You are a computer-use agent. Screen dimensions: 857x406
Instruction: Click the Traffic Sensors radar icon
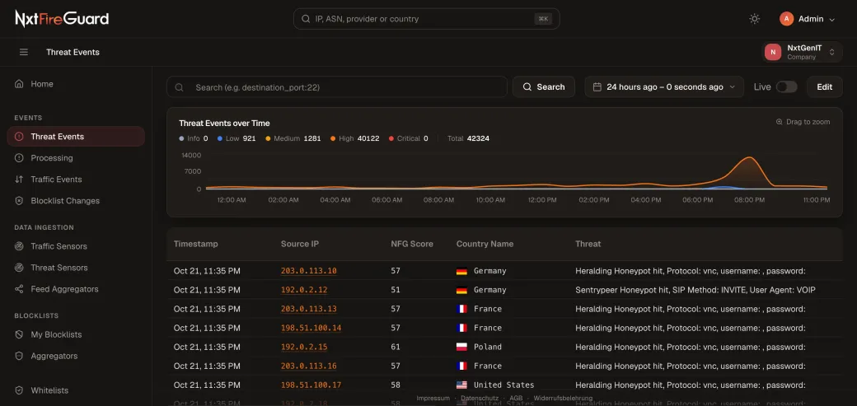point(19,246)
